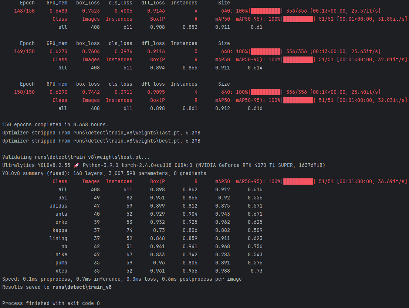409x308 pixels.
Task: Click xtep mAP50 value 0.988
Action: (x=223, y=271)
